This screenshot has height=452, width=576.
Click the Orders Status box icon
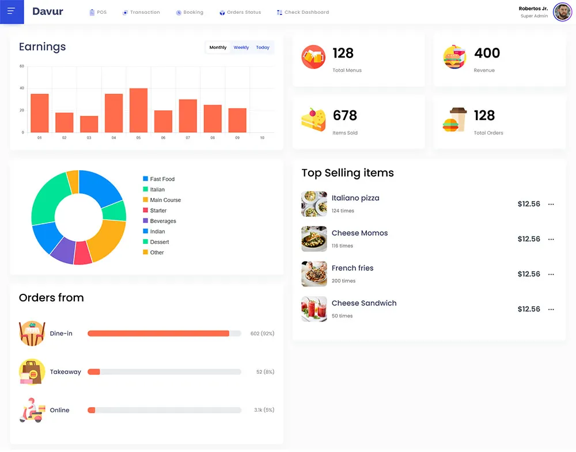(222, 13)
